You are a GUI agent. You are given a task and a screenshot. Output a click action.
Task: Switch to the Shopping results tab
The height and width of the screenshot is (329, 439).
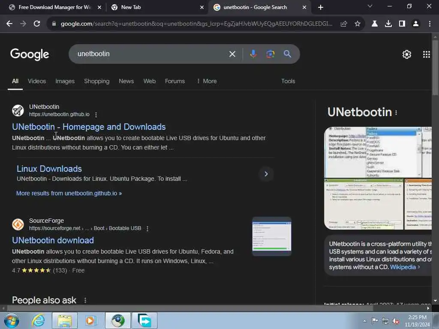96,81
